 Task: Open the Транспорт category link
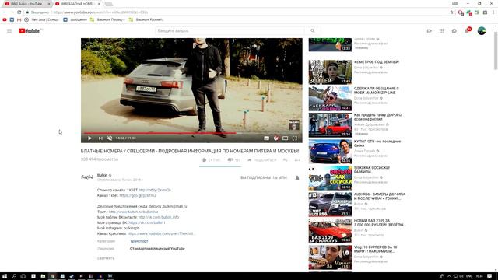tap(139, 241)
